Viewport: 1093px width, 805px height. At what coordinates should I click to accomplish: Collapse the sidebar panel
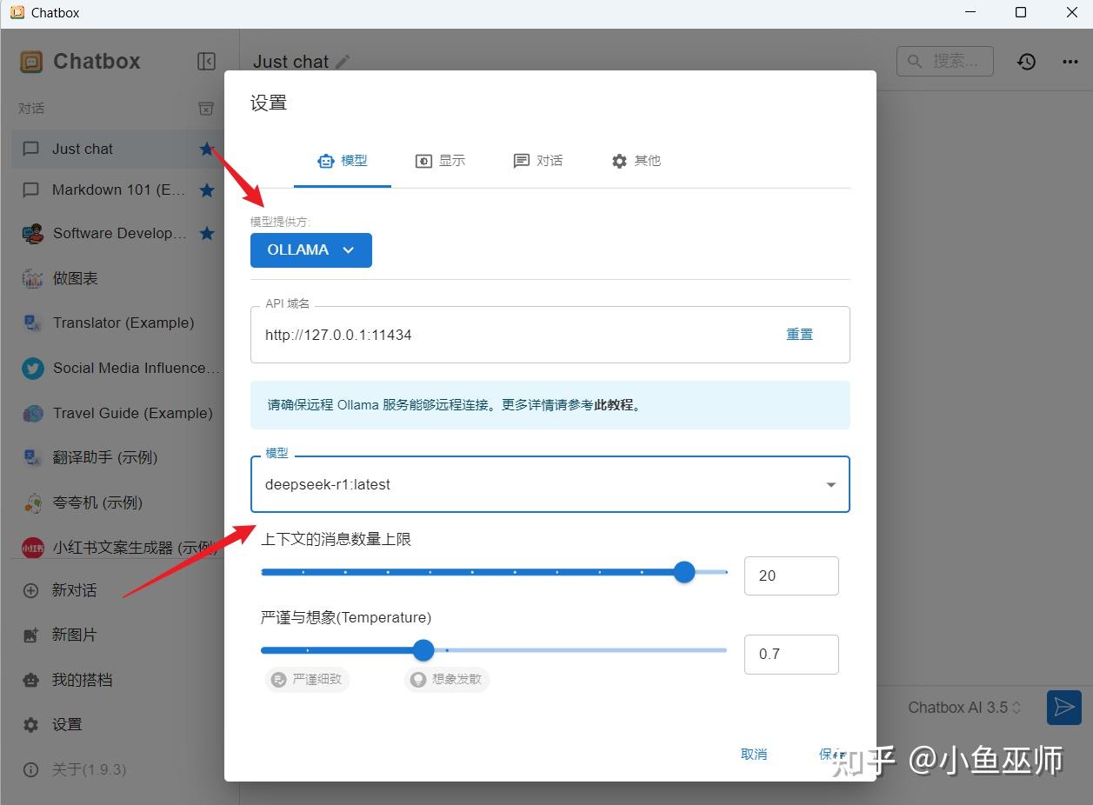pyautogui.click(x=206, y=61)
